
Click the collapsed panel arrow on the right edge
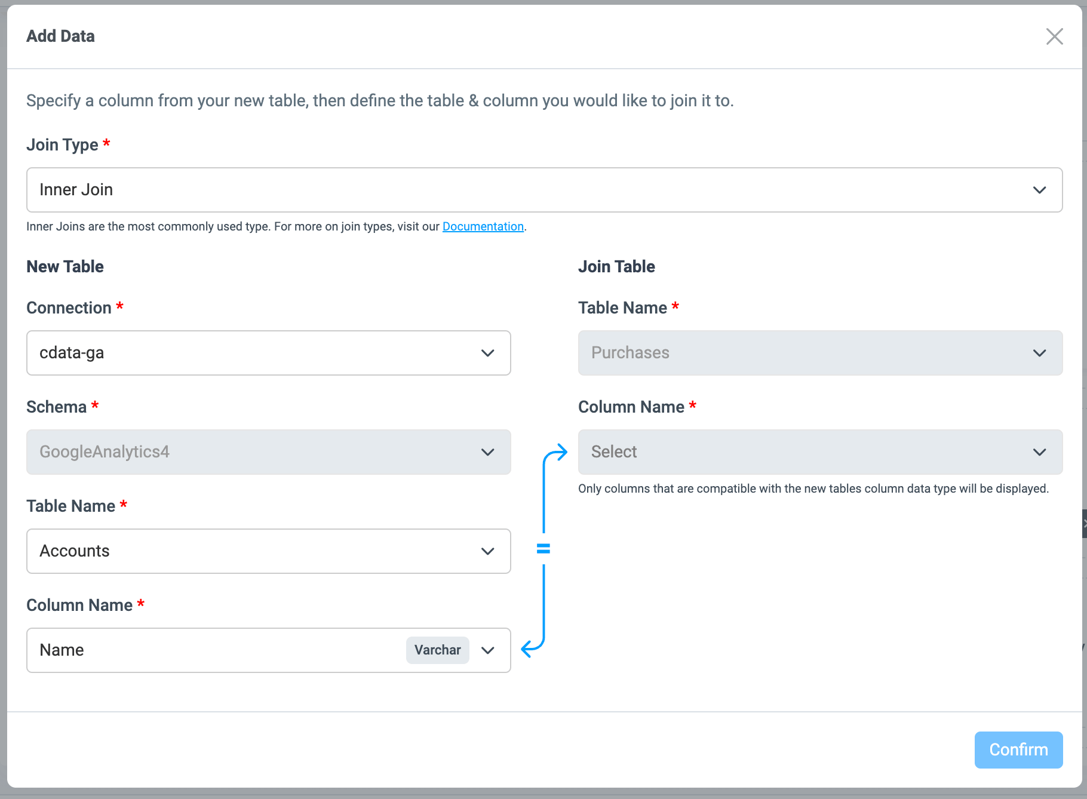pos(1083,524)
